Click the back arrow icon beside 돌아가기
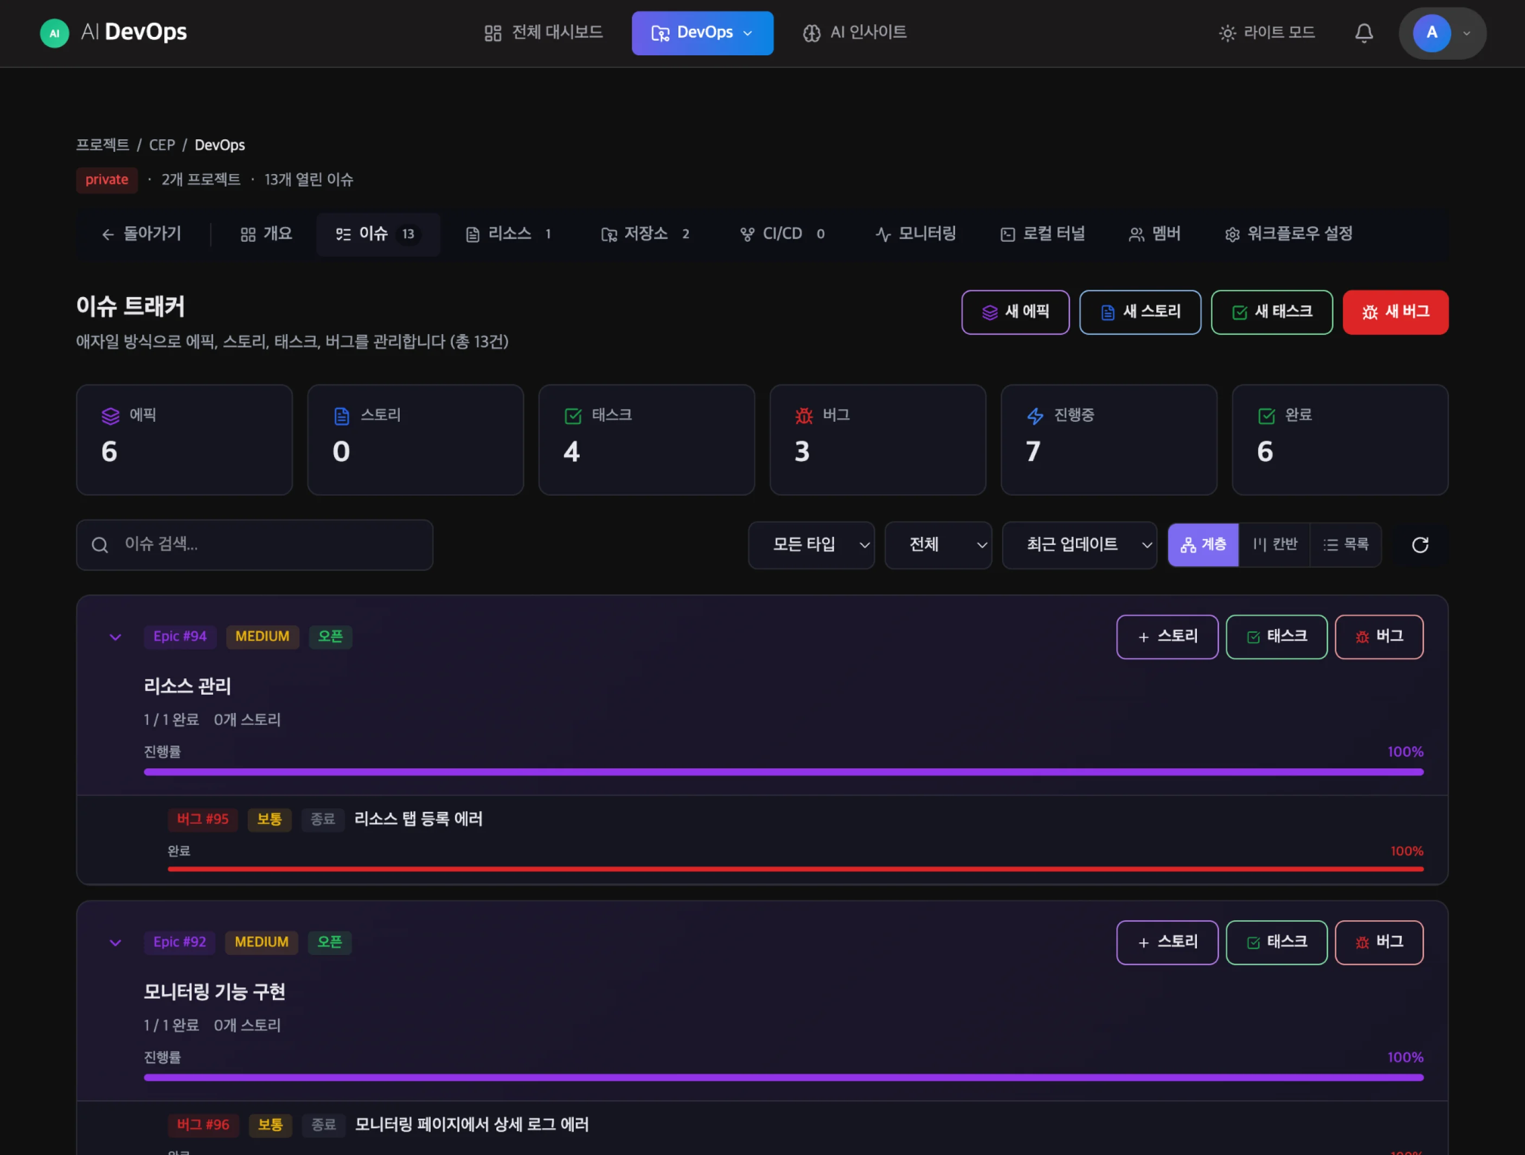This screenshot has height=1155, width=1525. coord(108,235)
